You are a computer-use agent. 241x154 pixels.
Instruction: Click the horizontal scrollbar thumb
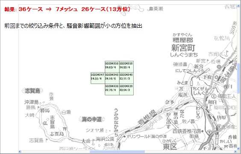[117, 151]
